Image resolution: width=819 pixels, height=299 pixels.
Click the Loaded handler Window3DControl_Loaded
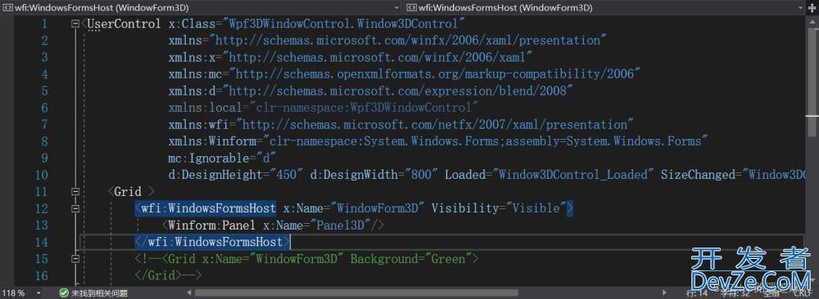(573, 175)
